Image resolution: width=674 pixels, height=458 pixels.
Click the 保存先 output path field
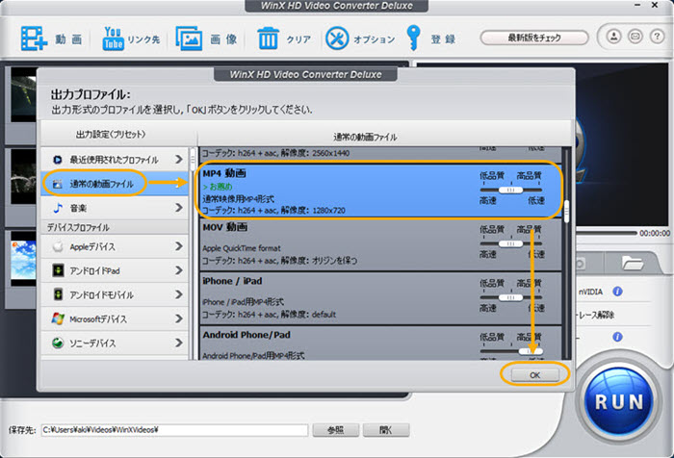pos(174,430)
